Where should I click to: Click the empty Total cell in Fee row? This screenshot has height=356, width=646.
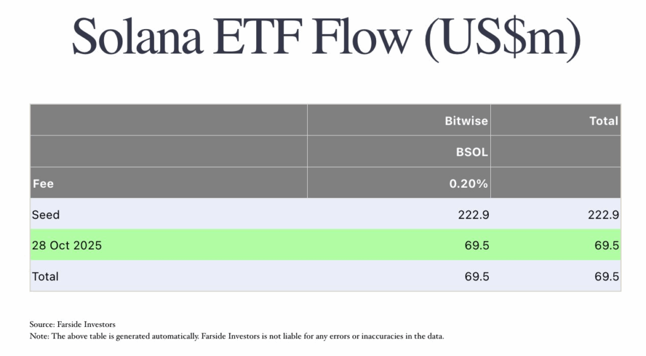click(556, 183)
